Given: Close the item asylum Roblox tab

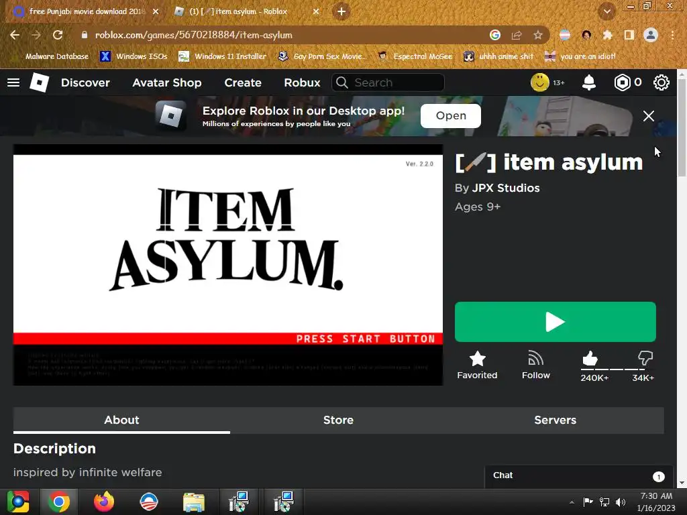Looking at the screenshot, I should point(316,11).
